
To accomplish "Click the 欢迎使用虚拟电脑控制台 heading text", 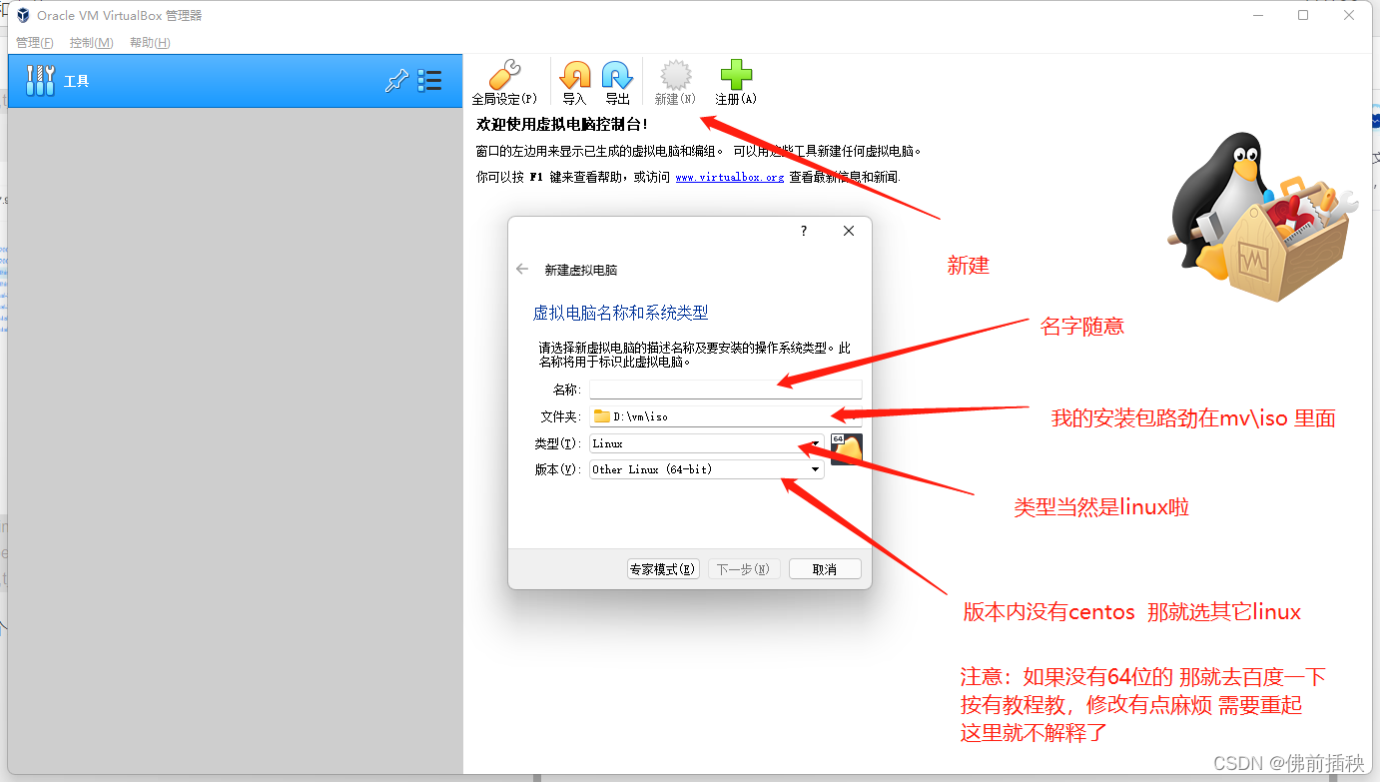I will click(562, 125).
